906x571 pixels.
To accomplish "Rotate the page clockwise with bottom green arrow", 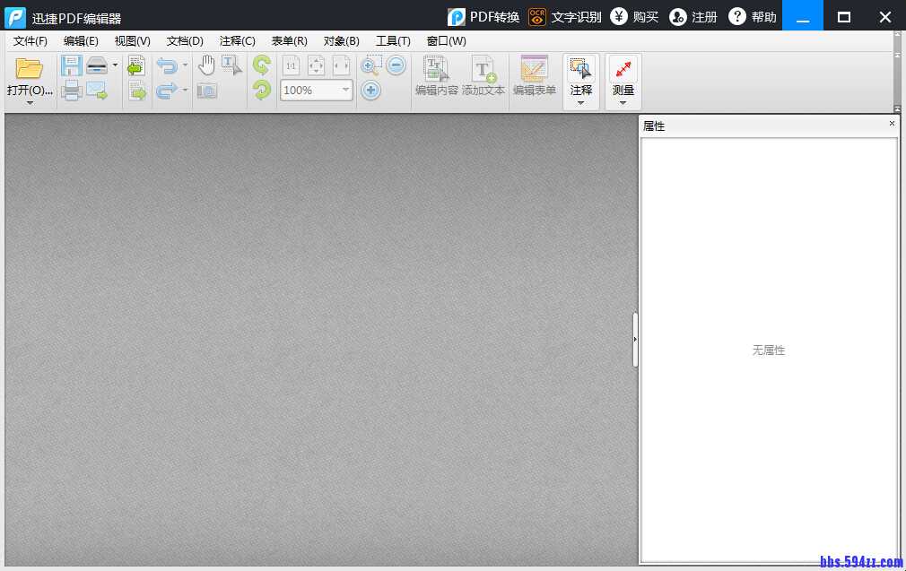I will (x=262, y=91).
